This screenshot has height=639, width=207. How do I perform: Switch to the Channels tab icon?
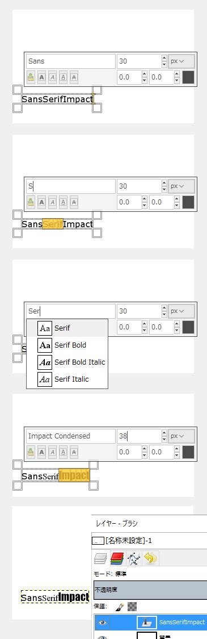click(117, 558)
